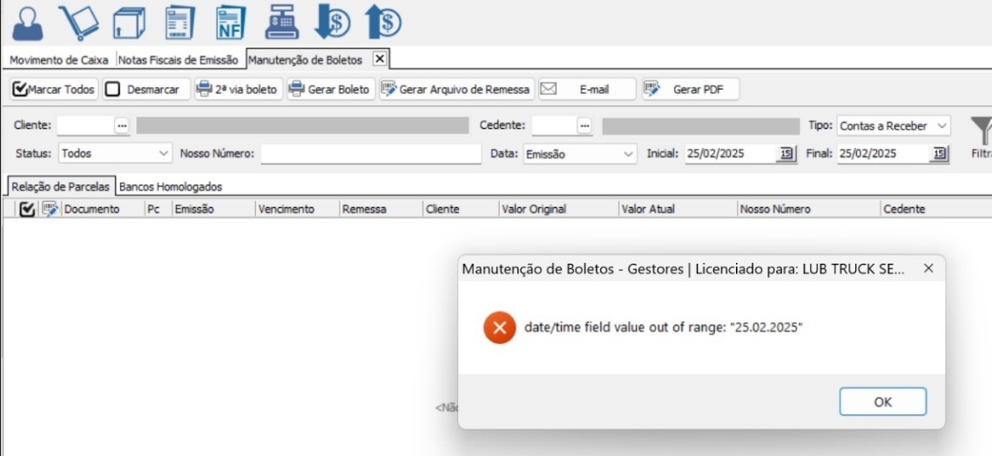Expand the Status dropdown showing Todos
This screenshot has width=992, height=456.
(116, 153)
